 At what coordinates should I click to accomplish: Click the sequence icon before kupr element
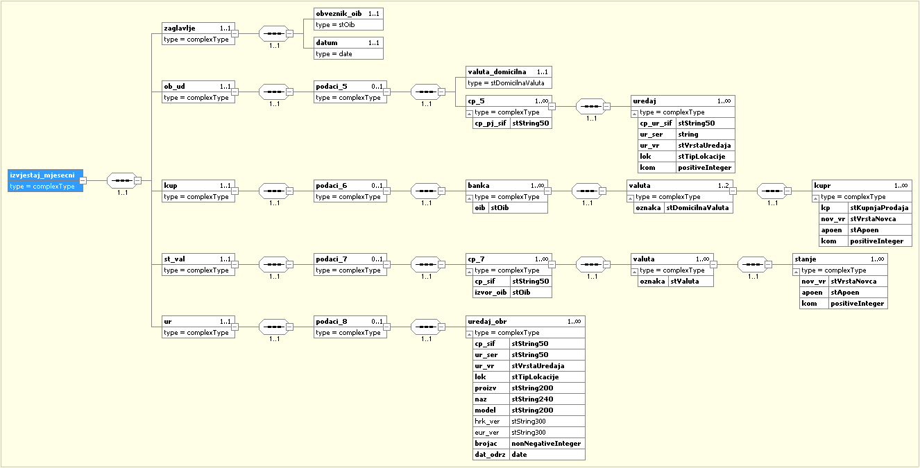(772, 191)
